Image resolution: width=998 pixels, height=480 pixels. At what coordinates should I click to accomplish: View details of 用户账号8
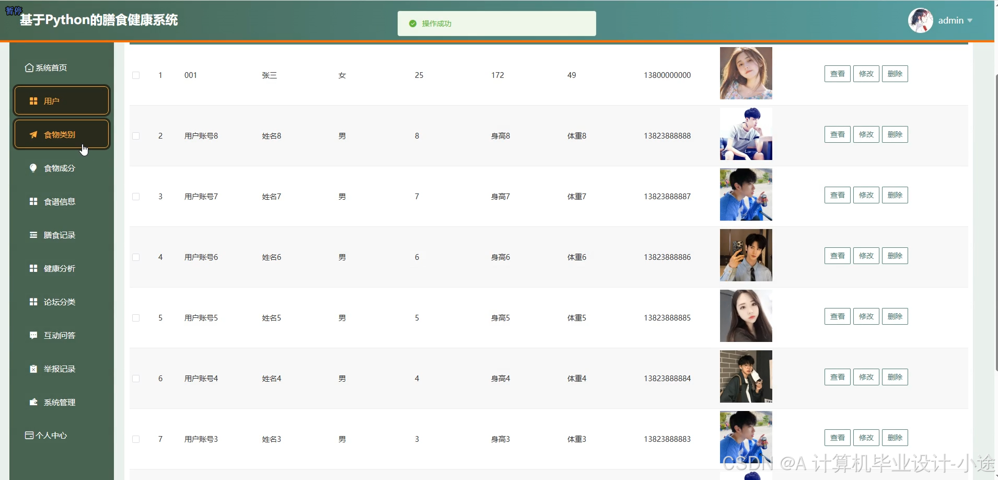pyautogui.click(x=838, y=134)
